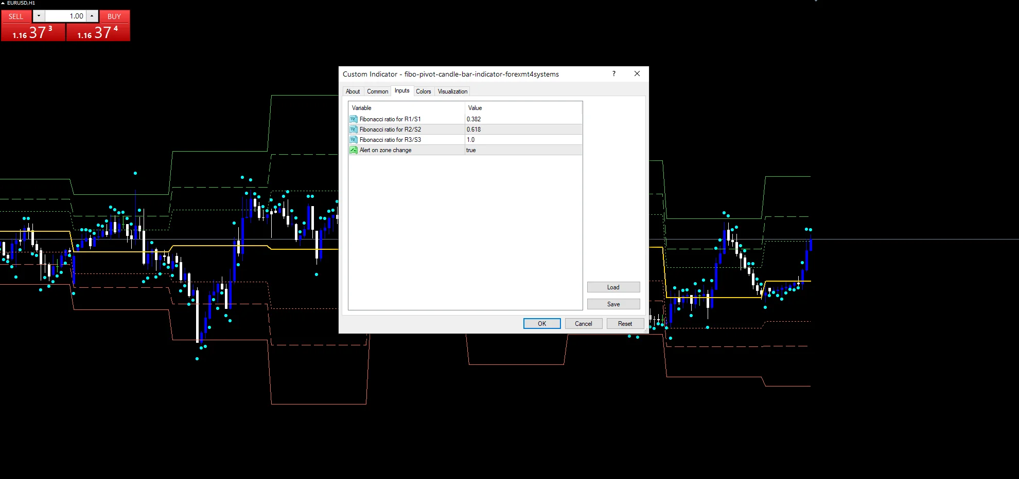The width and height of the screenshot is (1019, 479).
Task: Increase the trade volume with the up arrow
Action: pos(92,16)
